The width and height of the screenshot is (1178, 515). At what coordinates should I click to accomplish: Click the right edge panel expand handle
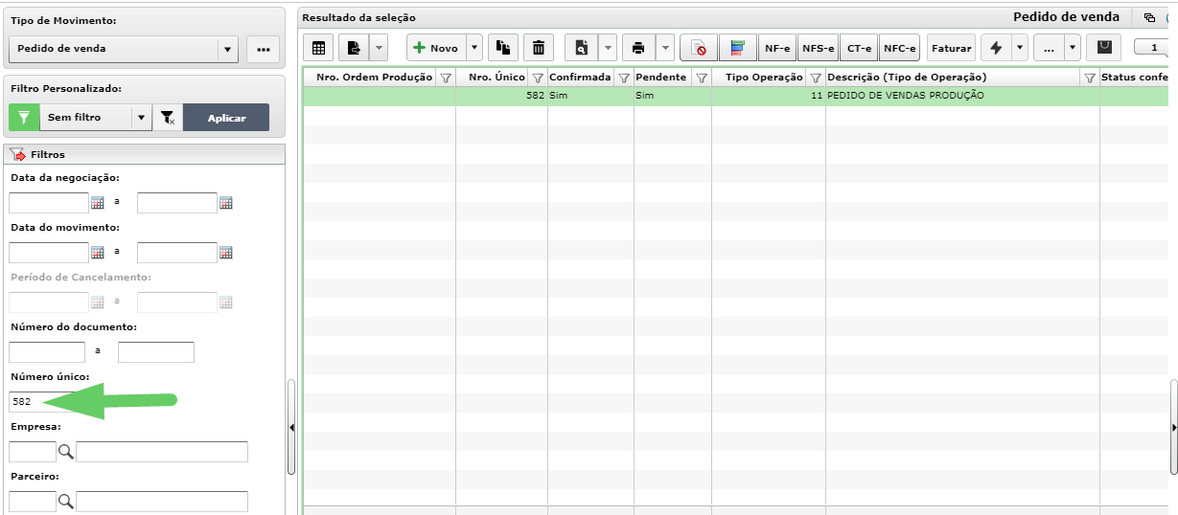pos(1173,427)
